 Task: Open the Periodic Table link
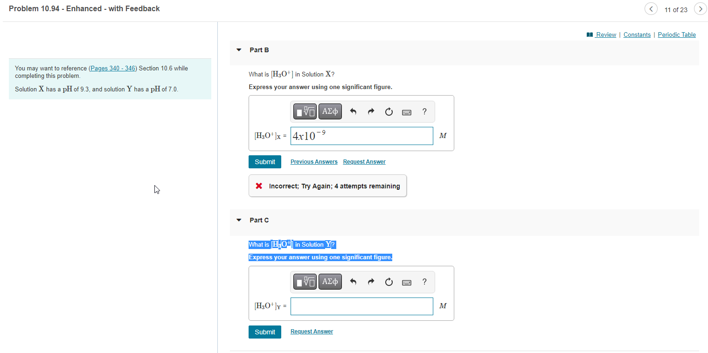click(677, 35)
